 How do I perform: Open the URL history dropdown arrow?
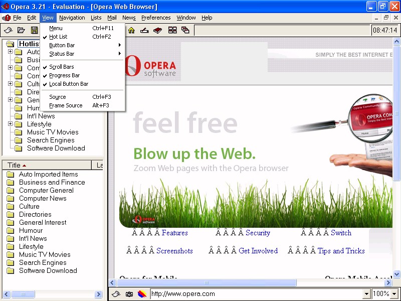coord(367,294)
